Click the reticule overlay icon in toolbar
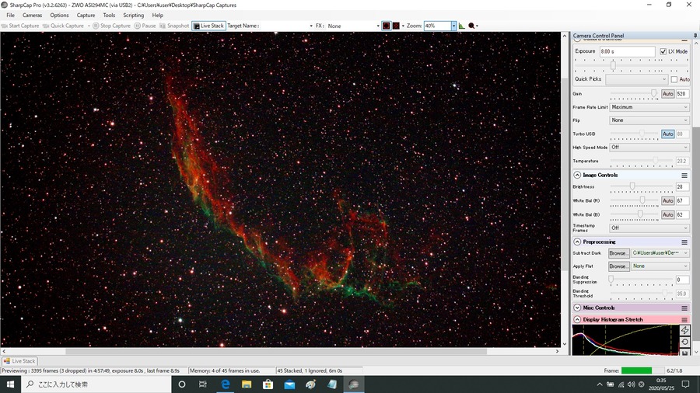 pyautogui.click(x=386, y=26)
